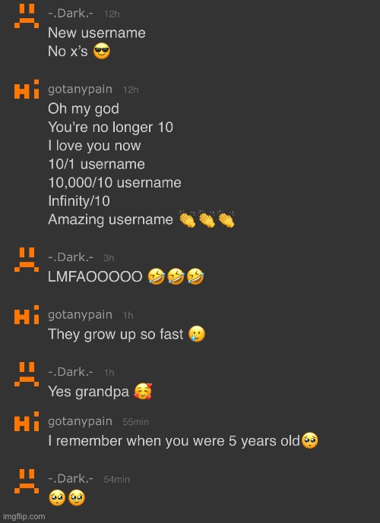The height and width of the screenshot is (523, 380).
Task: Click the sad-face avatar beside 'New username'
Action: coord(27,17)
